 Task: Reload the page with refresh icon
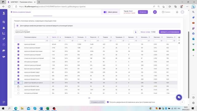(9, 6)
